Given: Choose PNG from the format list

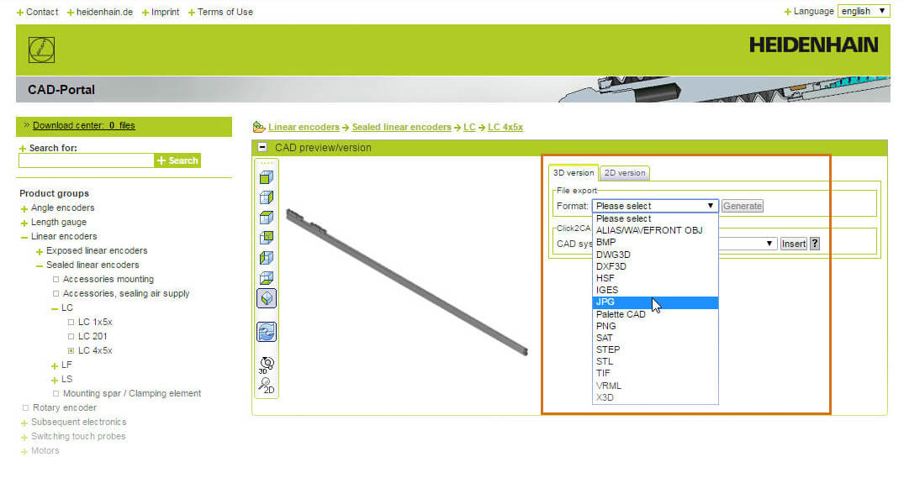Looking at the screenshot, I should (655, 326).
